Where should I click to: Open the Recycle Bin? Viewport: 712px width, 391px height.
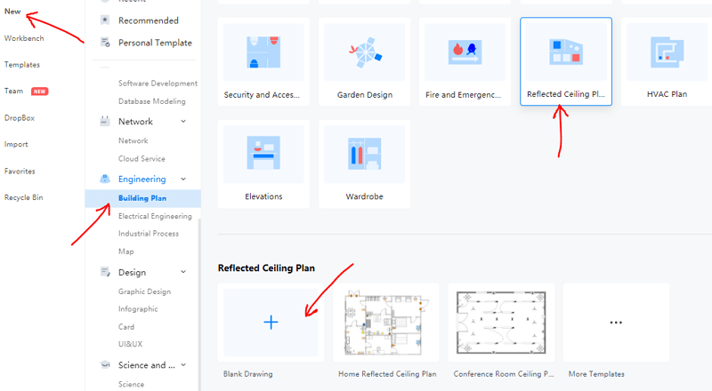coord(24,197)
